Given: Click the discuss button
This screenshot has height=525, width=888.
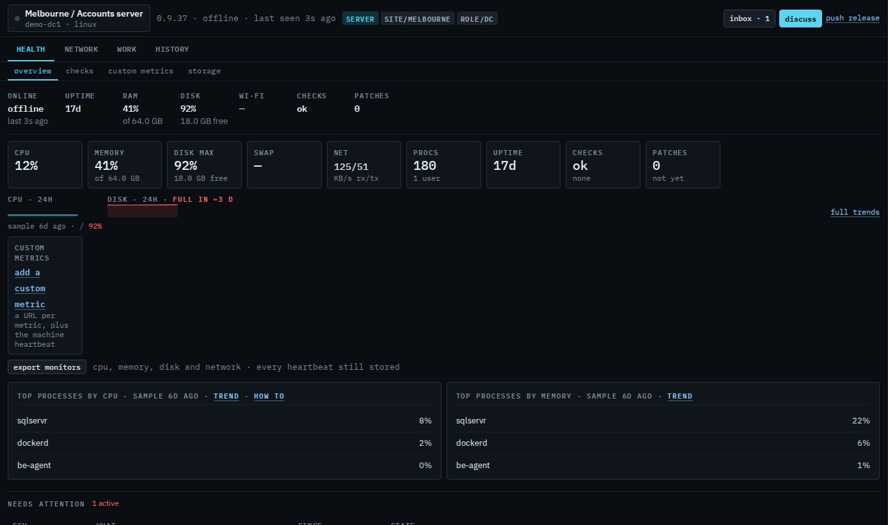Looking at the screenshot, I should tap(800, 19).
